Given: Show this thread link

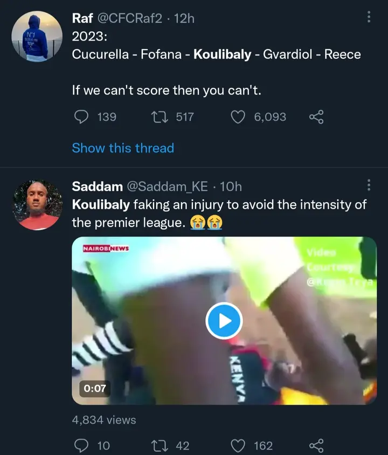Looking at the screenshot, I should pyautogui.click(x=123, y=148).
